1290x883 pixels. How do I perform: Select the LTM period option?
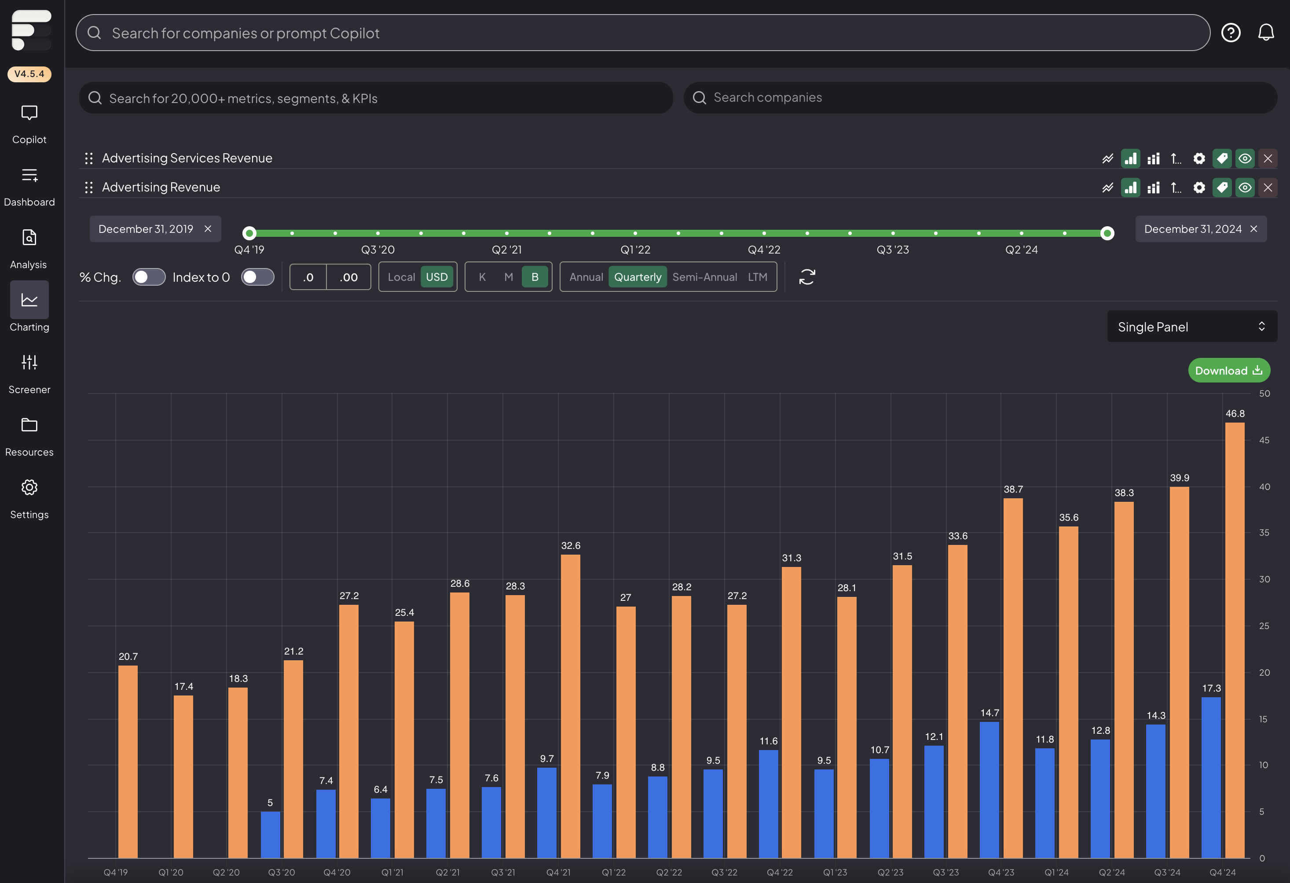pos(757,276)
